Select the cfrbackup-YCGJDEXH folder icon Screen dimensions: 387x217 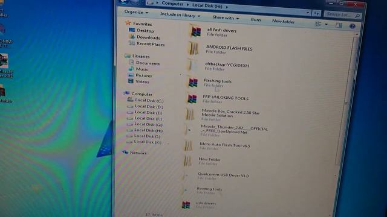click(192, 65)
